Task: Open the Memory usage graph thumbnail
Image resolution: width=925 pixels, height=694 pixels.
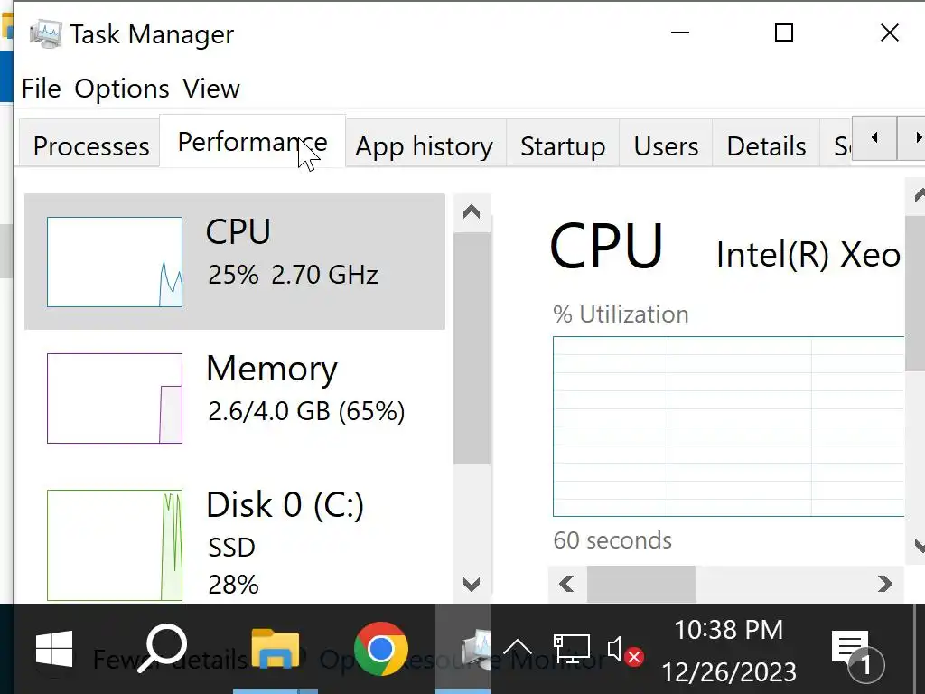Action: click(115, 399)
